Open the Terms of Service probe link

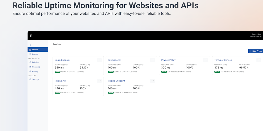[223, 60]
